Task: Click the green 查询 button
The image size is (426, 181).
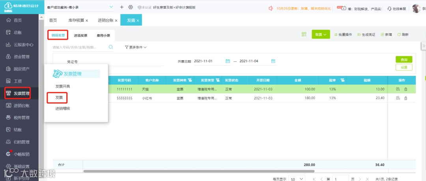Action: [x=404, y=59]
